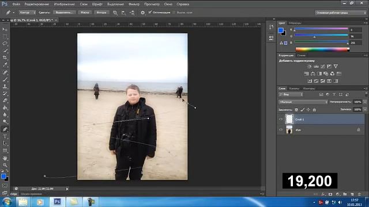Toggle lock image pixels brush icon
Viewport: 369px width, 207px height.
302,110
